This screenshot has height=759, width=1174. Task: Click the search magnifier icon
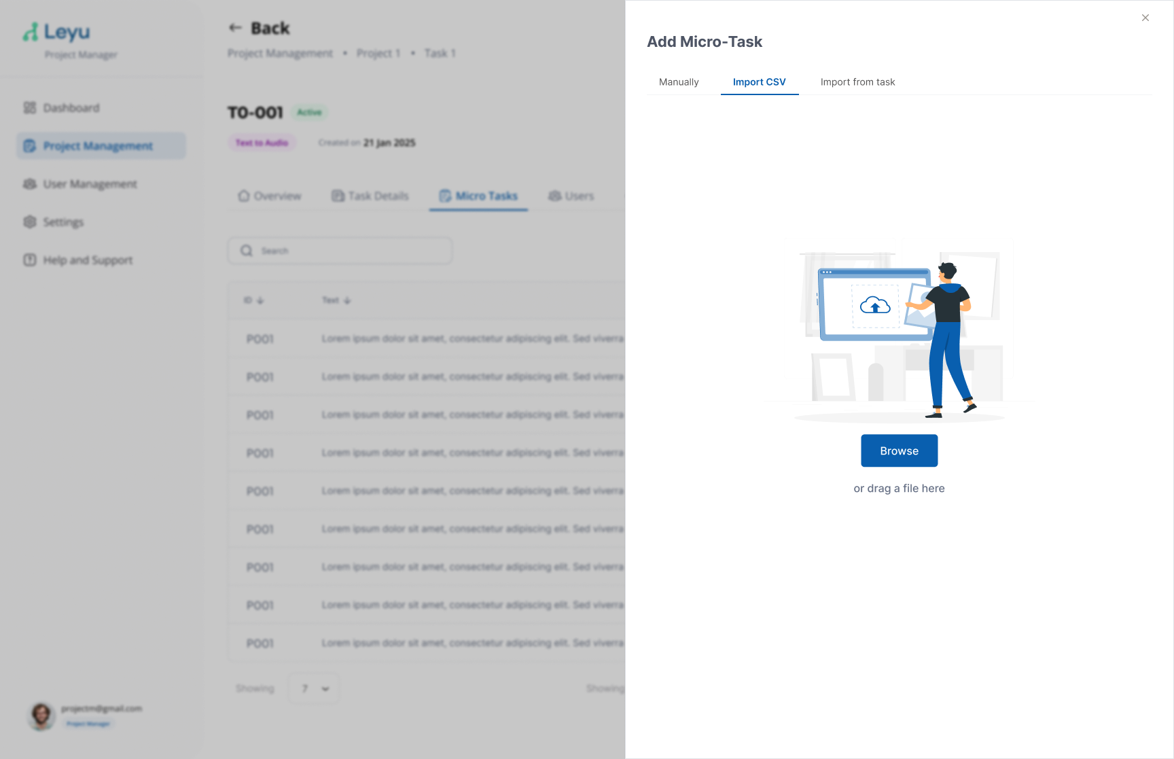tap(247, 251)
